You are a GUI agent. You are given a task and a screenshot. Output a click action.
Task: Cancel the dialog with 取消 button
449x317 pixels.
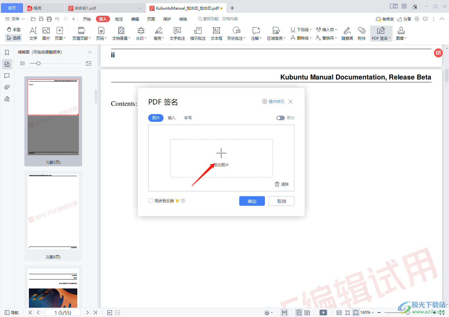click(x=282, y=201)
